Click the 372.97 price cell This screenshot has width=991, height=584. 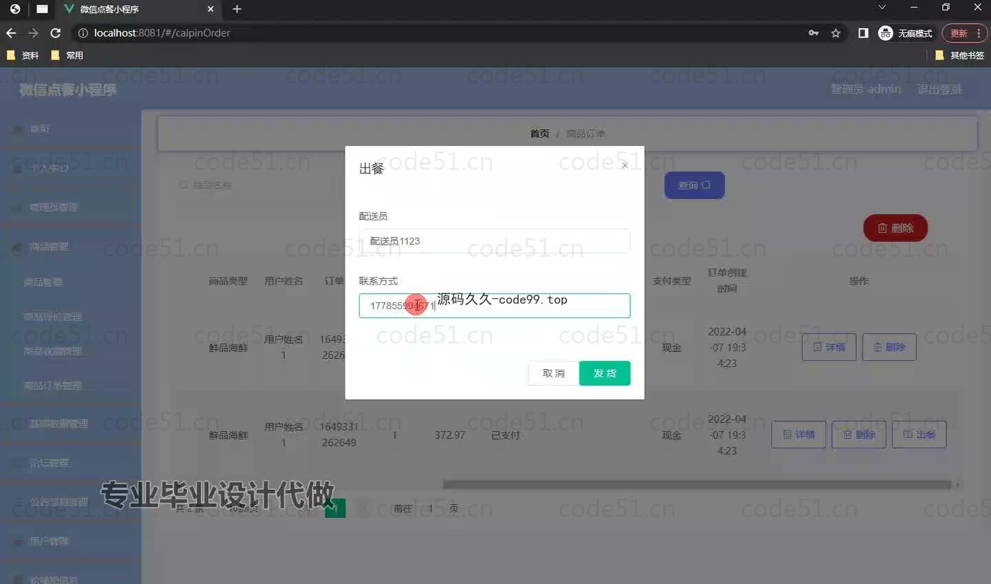[x=450, y=435]
